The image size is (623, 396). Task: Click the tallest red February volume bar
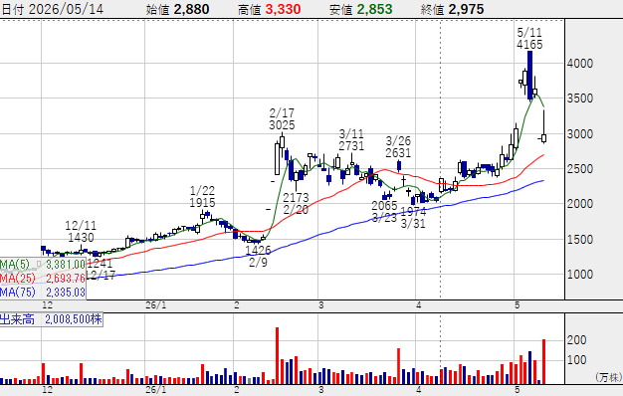point(278,355)
